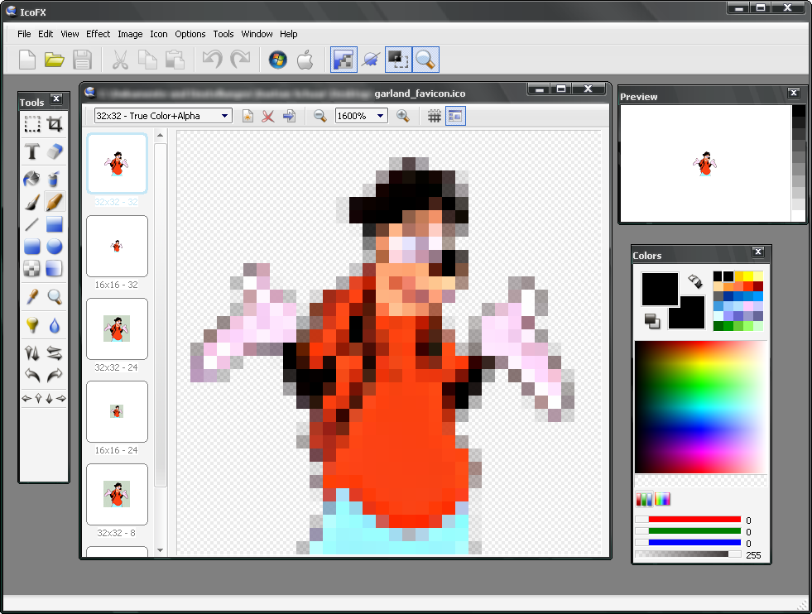Viewport: 812px width, 614px height.
Task: Click the zoom in magnifier button
Action: (403, 116)
